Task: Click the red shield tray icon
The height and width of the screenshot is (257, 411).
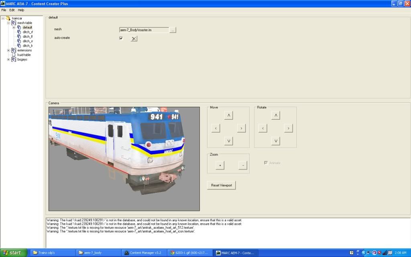Action: pyautogui.click(x=379, y=253)
